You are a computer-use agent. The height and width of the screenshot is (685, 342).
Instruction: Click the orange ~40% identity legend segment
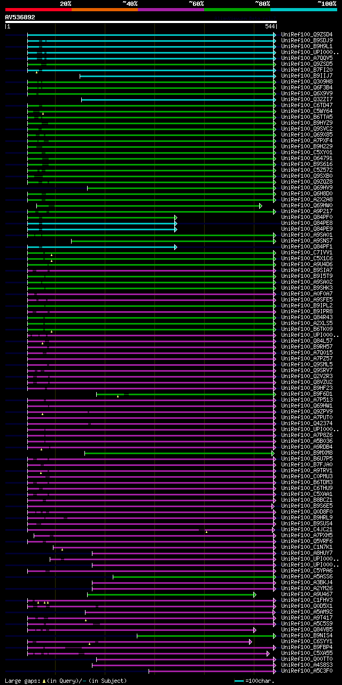click(104, 10)
